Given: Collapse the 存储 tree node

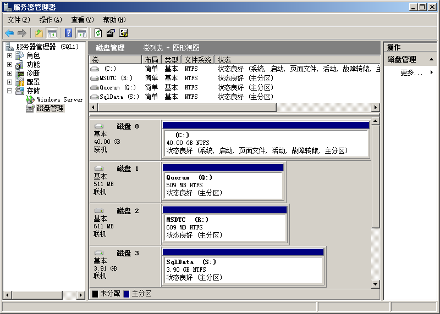Looking at the screenshot, I should tap(9, 91).
